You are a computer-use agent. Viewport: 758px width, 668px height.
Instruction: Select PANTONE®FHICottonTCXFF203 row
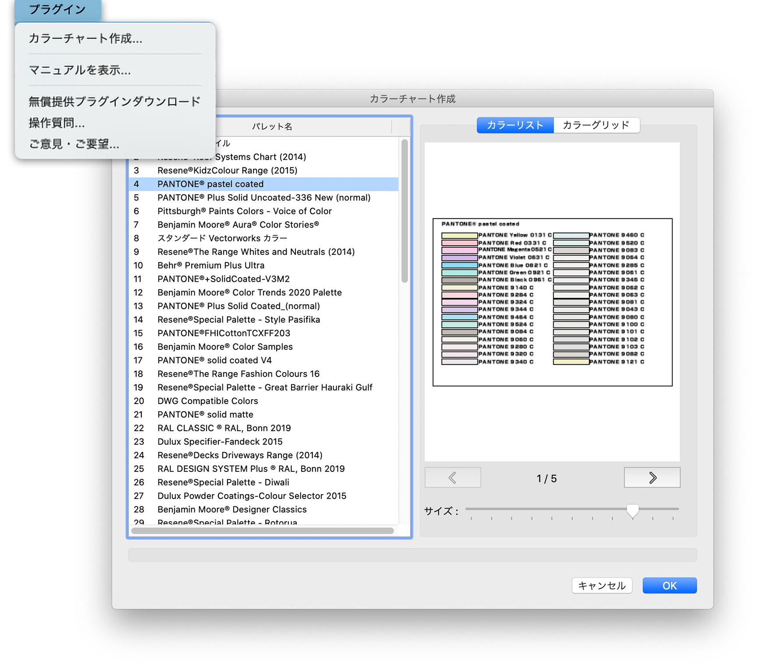point(263,334)
